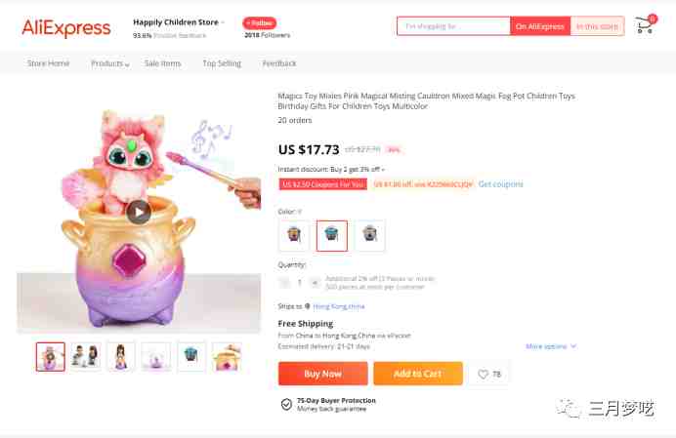Increase quantity with plus button
676x438 pixels.
pyautogui.click(x=315, y=283)
